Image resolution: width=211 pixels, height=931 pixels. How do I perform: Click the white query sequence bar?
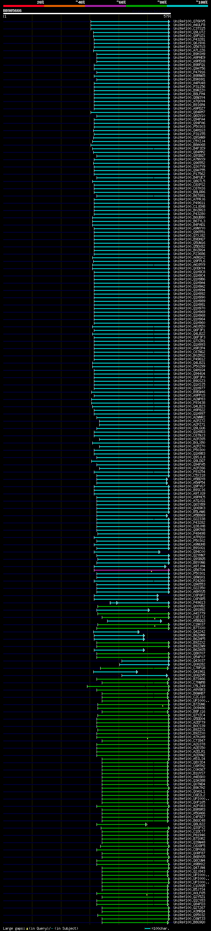point(87,13)
